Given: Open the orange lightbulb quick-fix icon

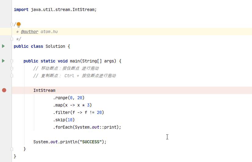Looking at the screenshot, I should point(19,24).
